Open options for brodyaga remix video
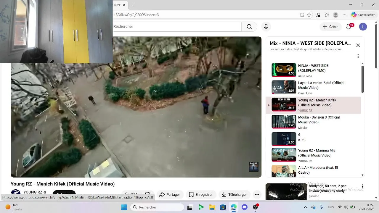379x213 pixels. click(362, 187)
